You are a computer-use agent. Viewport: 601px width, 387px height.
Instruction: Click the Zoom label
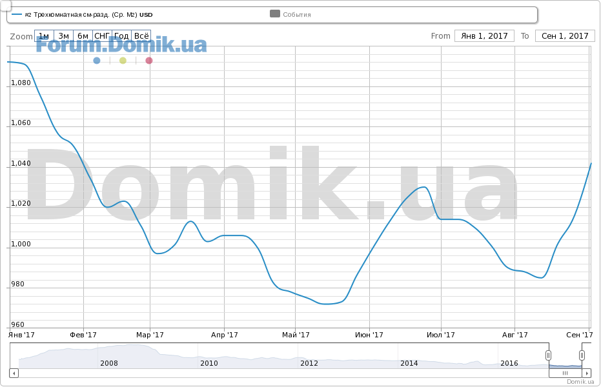[21, 36]
